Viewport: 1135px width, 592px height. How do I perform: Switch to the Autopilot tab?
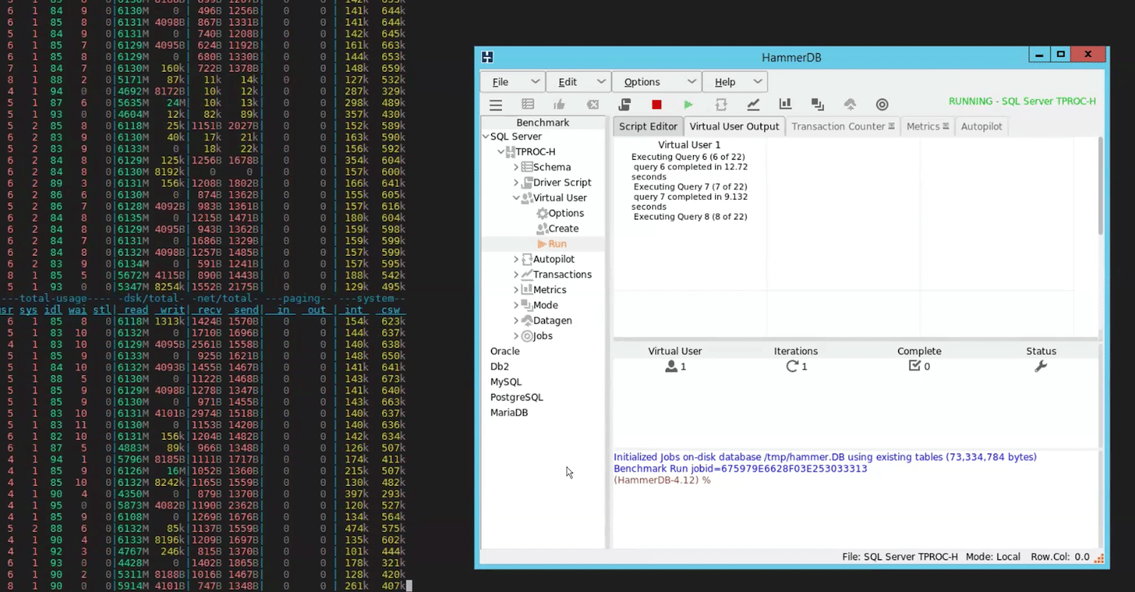click(x=981, y=126)
